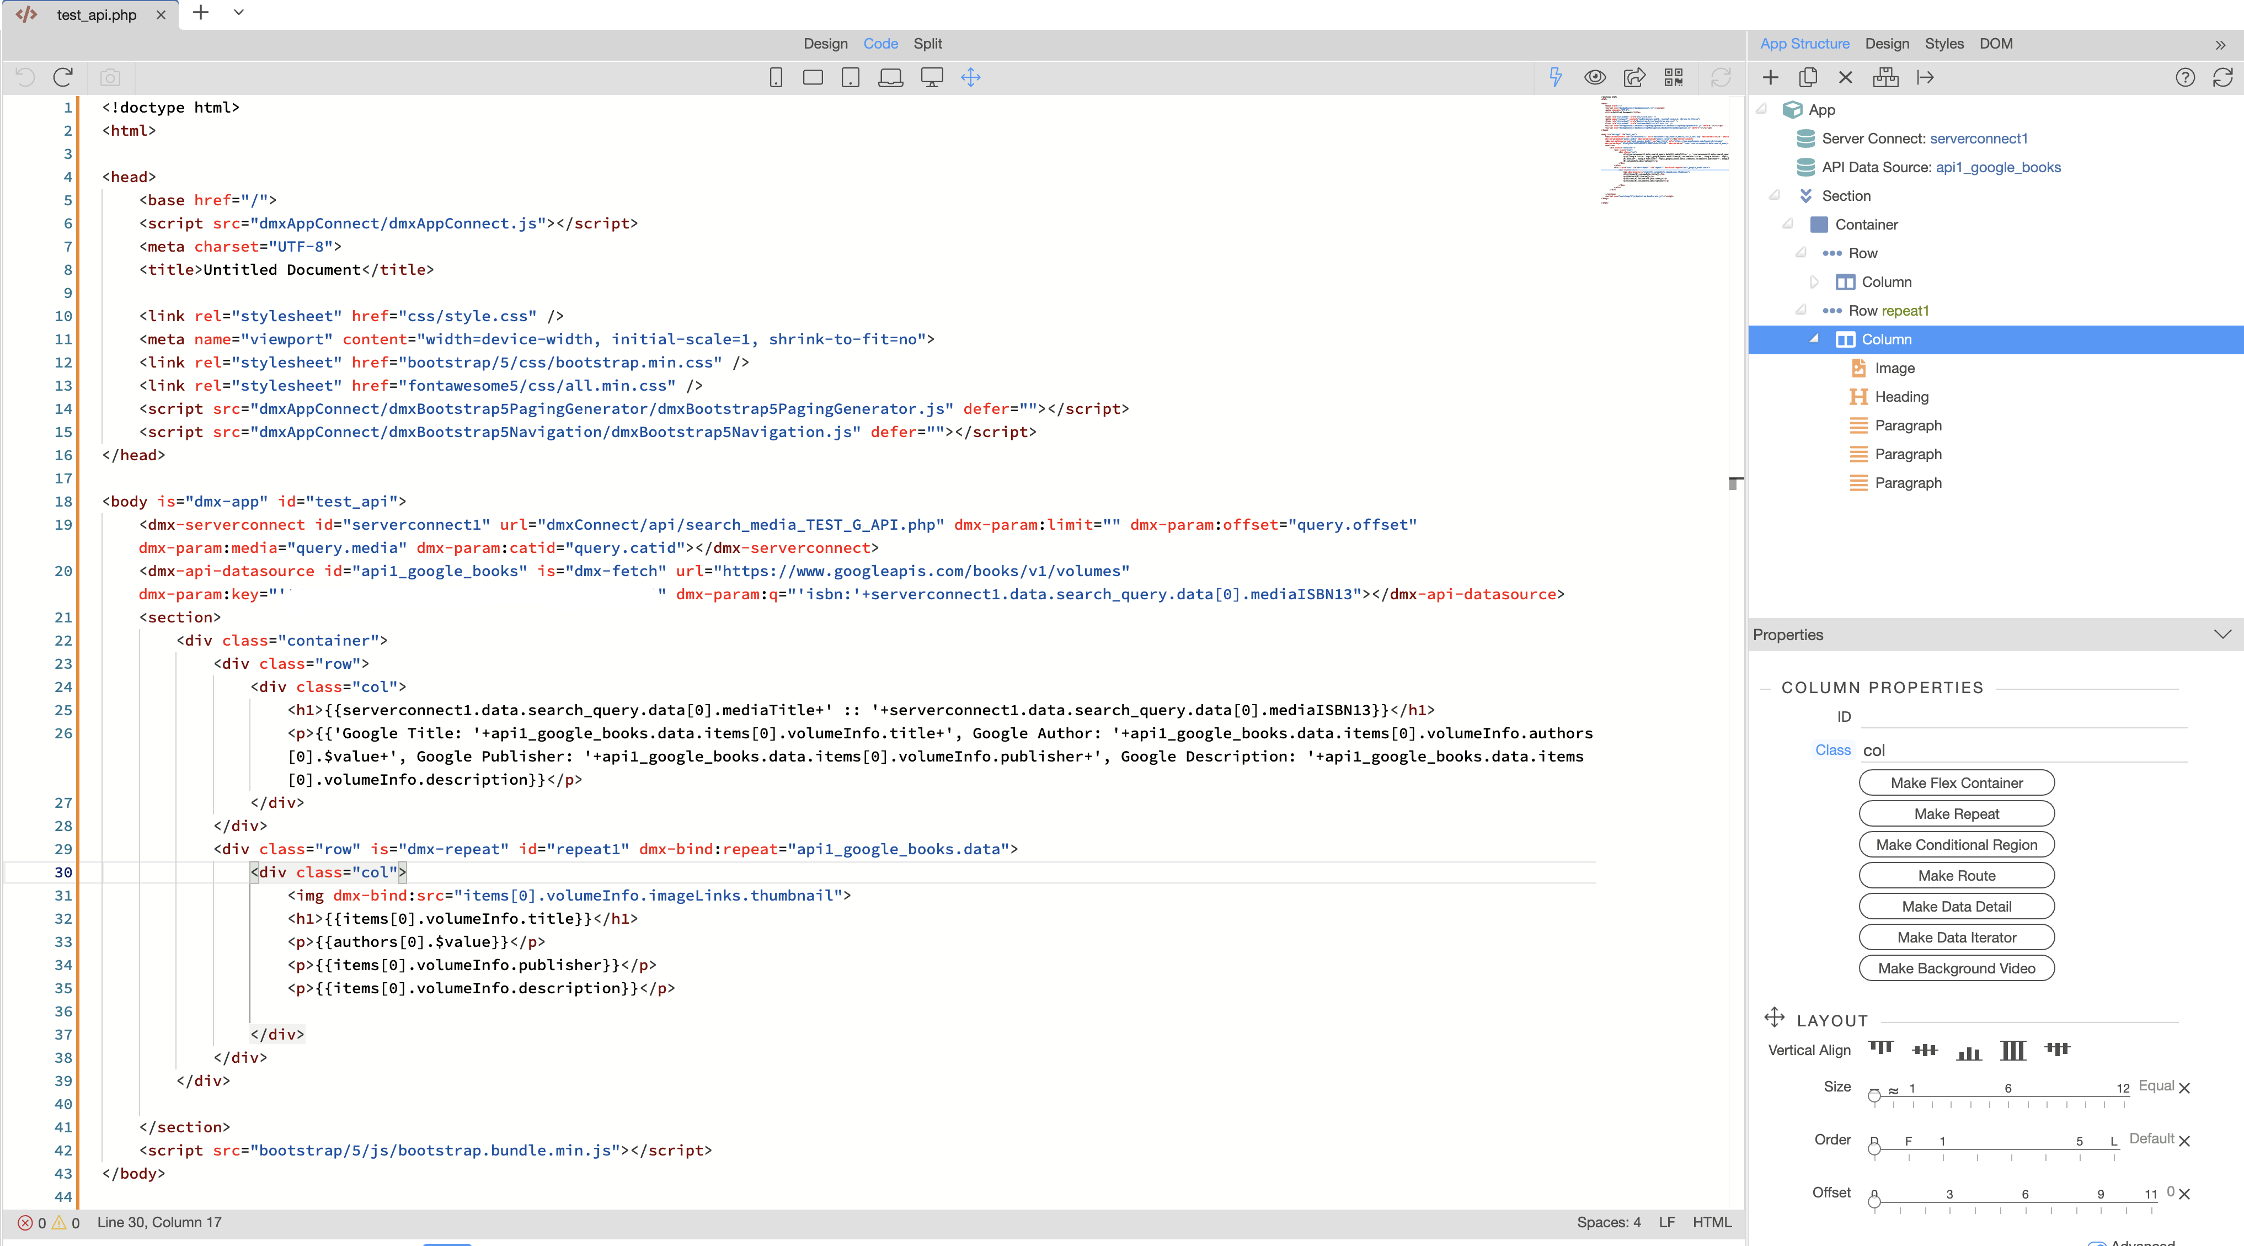Click the Make Flex Container button
The image size is (2244, 1246).
1957,782
